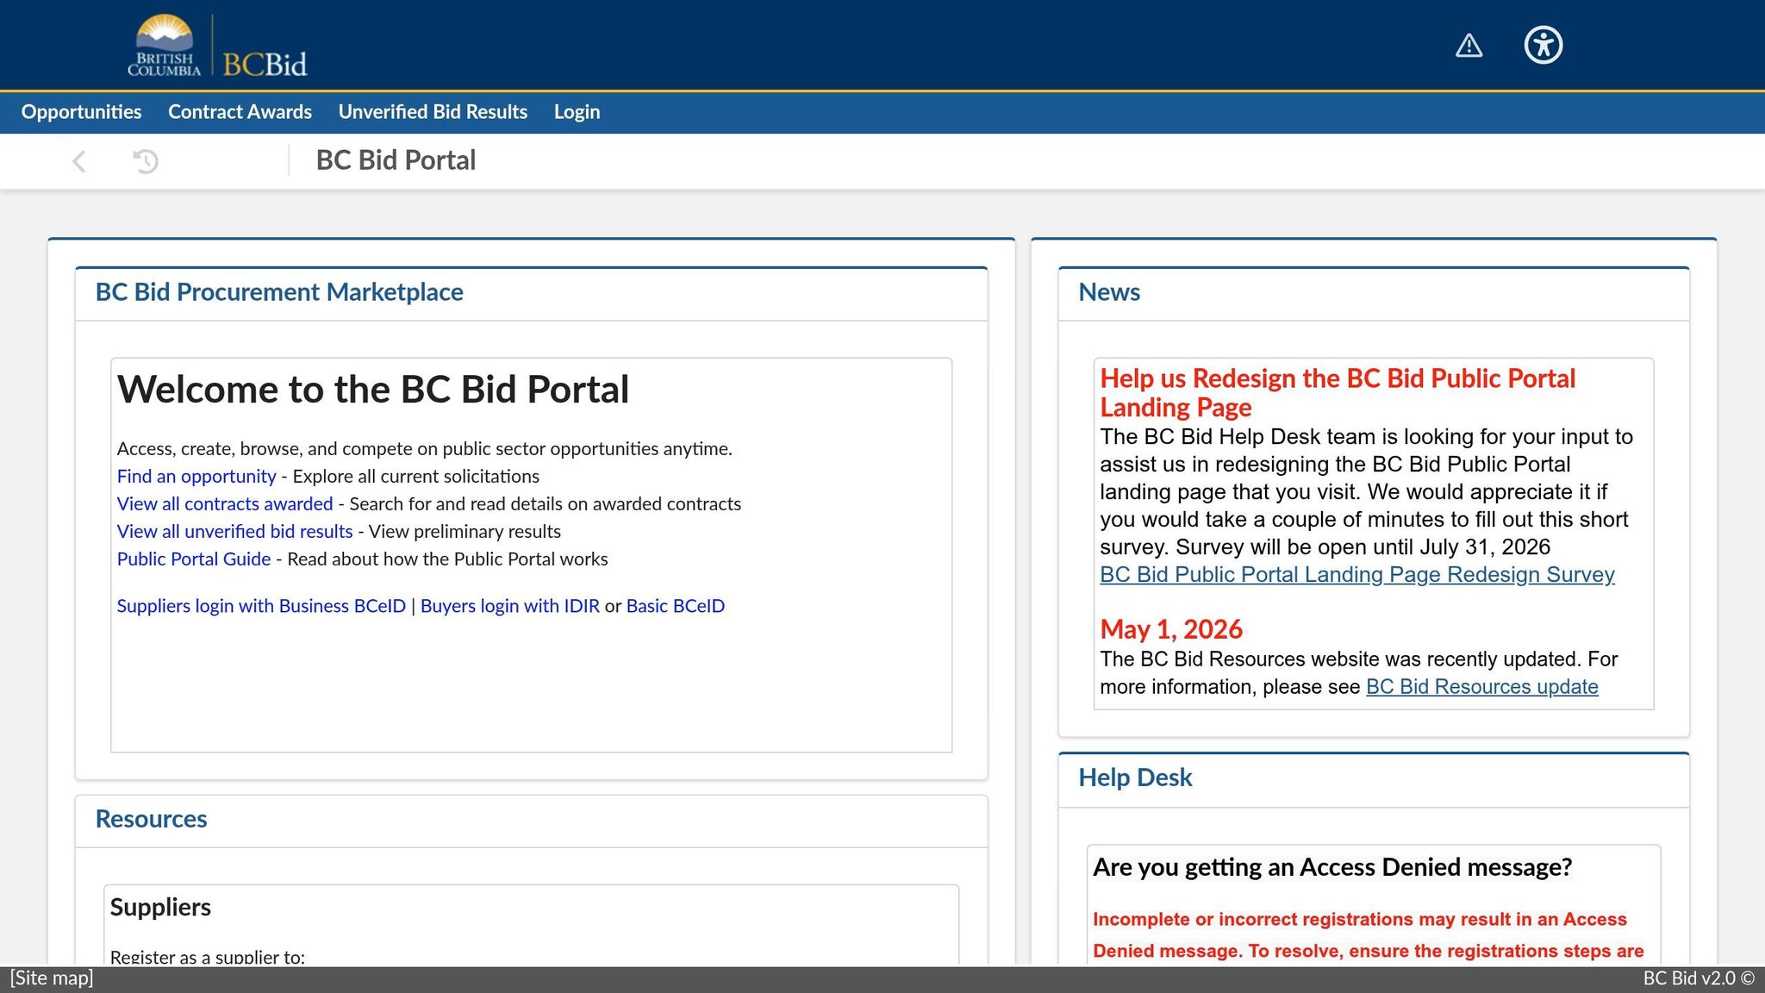Click the BC Bid Portal page title
This screenshot has height=993, width=1765.
[396, 160]
